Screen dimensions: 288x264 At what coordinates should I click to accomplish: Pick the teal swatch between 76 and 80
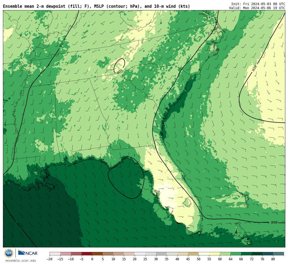(x=268, y=254)
